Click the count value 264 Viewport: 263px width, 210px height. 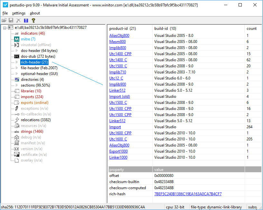[249, 127]
